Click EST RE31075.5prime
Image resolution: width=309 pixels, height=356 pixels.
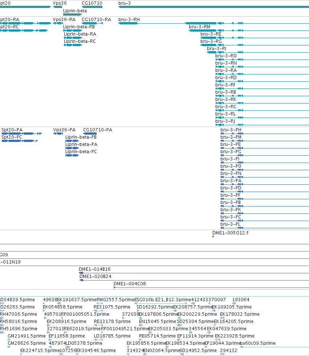pyautogui.click(x=112, y=307)
